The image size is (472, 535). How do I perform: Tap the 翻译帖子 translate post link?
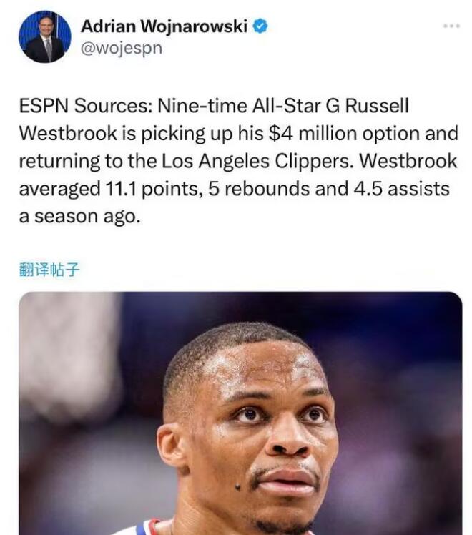pos(49,270)
